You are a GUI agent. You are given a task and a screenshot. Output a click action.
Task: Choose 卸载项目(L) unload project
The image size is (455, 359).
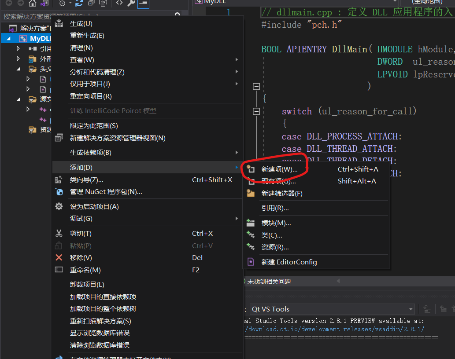[x=87, y=285]
